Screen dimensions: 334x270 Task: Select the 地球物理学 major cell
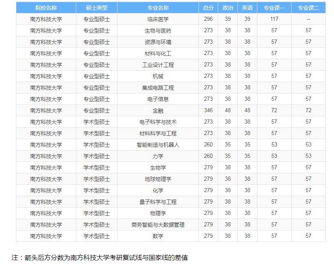(158, 179)
